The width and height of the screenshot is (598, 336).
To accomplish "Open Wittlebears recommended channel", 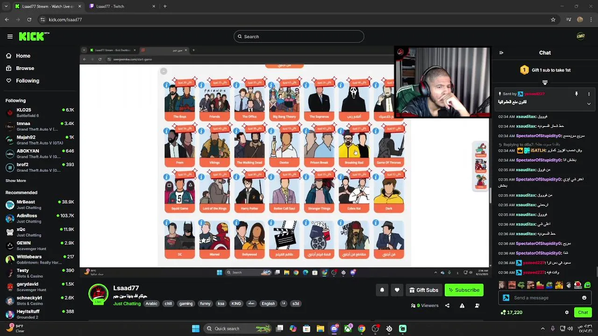I will (x=40, y=259).
